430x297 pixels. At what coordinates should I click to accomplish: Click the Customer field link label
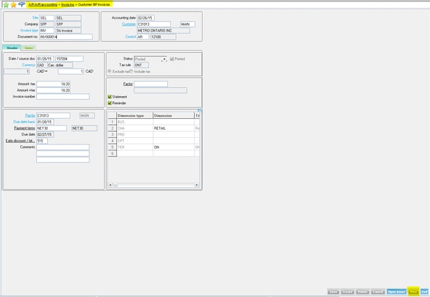tap(128, 24)
